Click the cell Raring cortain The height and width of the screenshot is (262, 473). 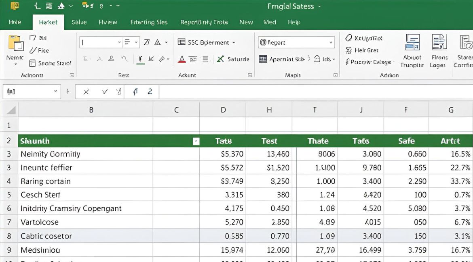tap(85, 181)
